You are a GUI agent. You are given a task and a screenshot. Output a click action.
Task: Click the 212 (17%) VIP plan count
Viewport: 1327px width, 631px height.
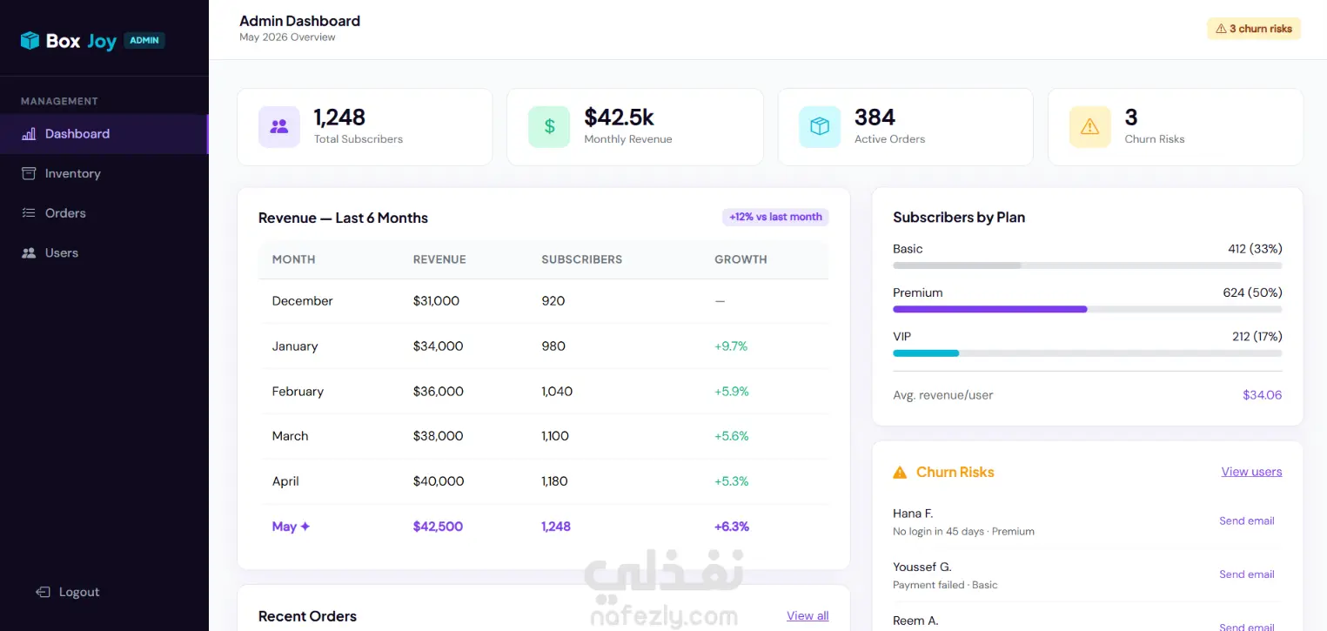[1257, 337]
